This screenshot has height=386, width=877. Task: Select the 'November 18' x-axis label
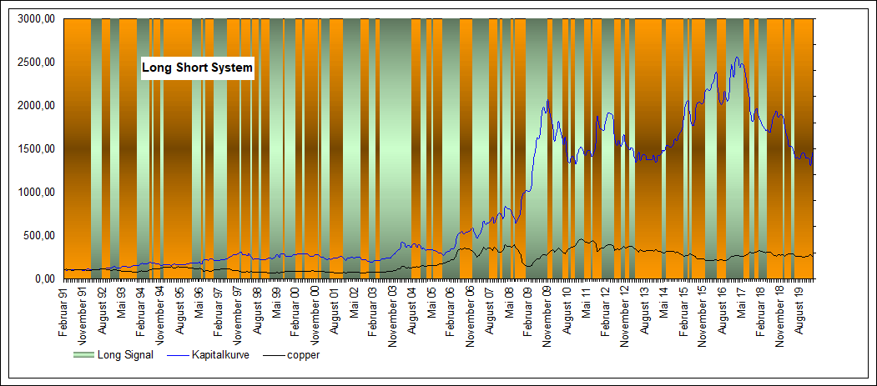pyautogui.click(x=779, y=317)
